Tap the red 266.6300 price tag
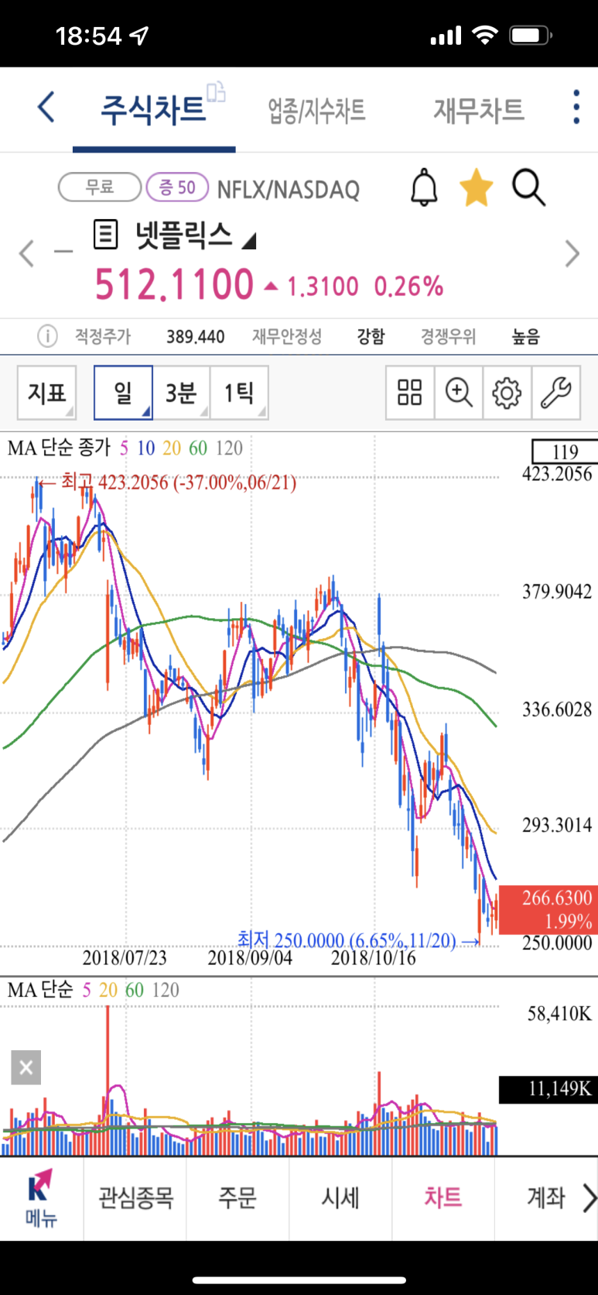Image resolution: width=598 pixels, height=1295 pixels. pos(548,909)
